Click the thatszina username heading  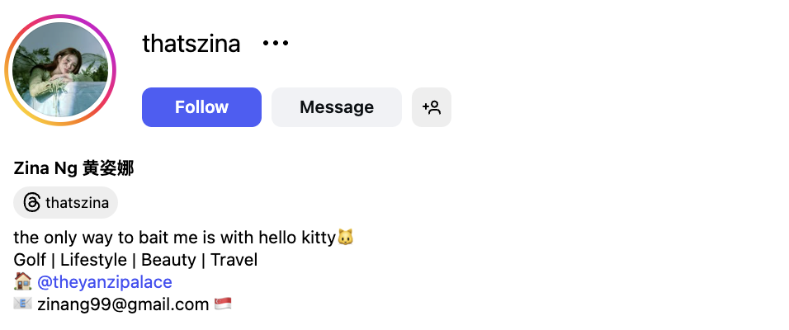[191, 44]
